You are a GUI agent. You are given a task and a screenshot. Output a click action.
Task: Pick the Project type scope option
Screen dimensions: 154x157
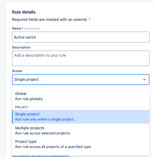point(81,144)
